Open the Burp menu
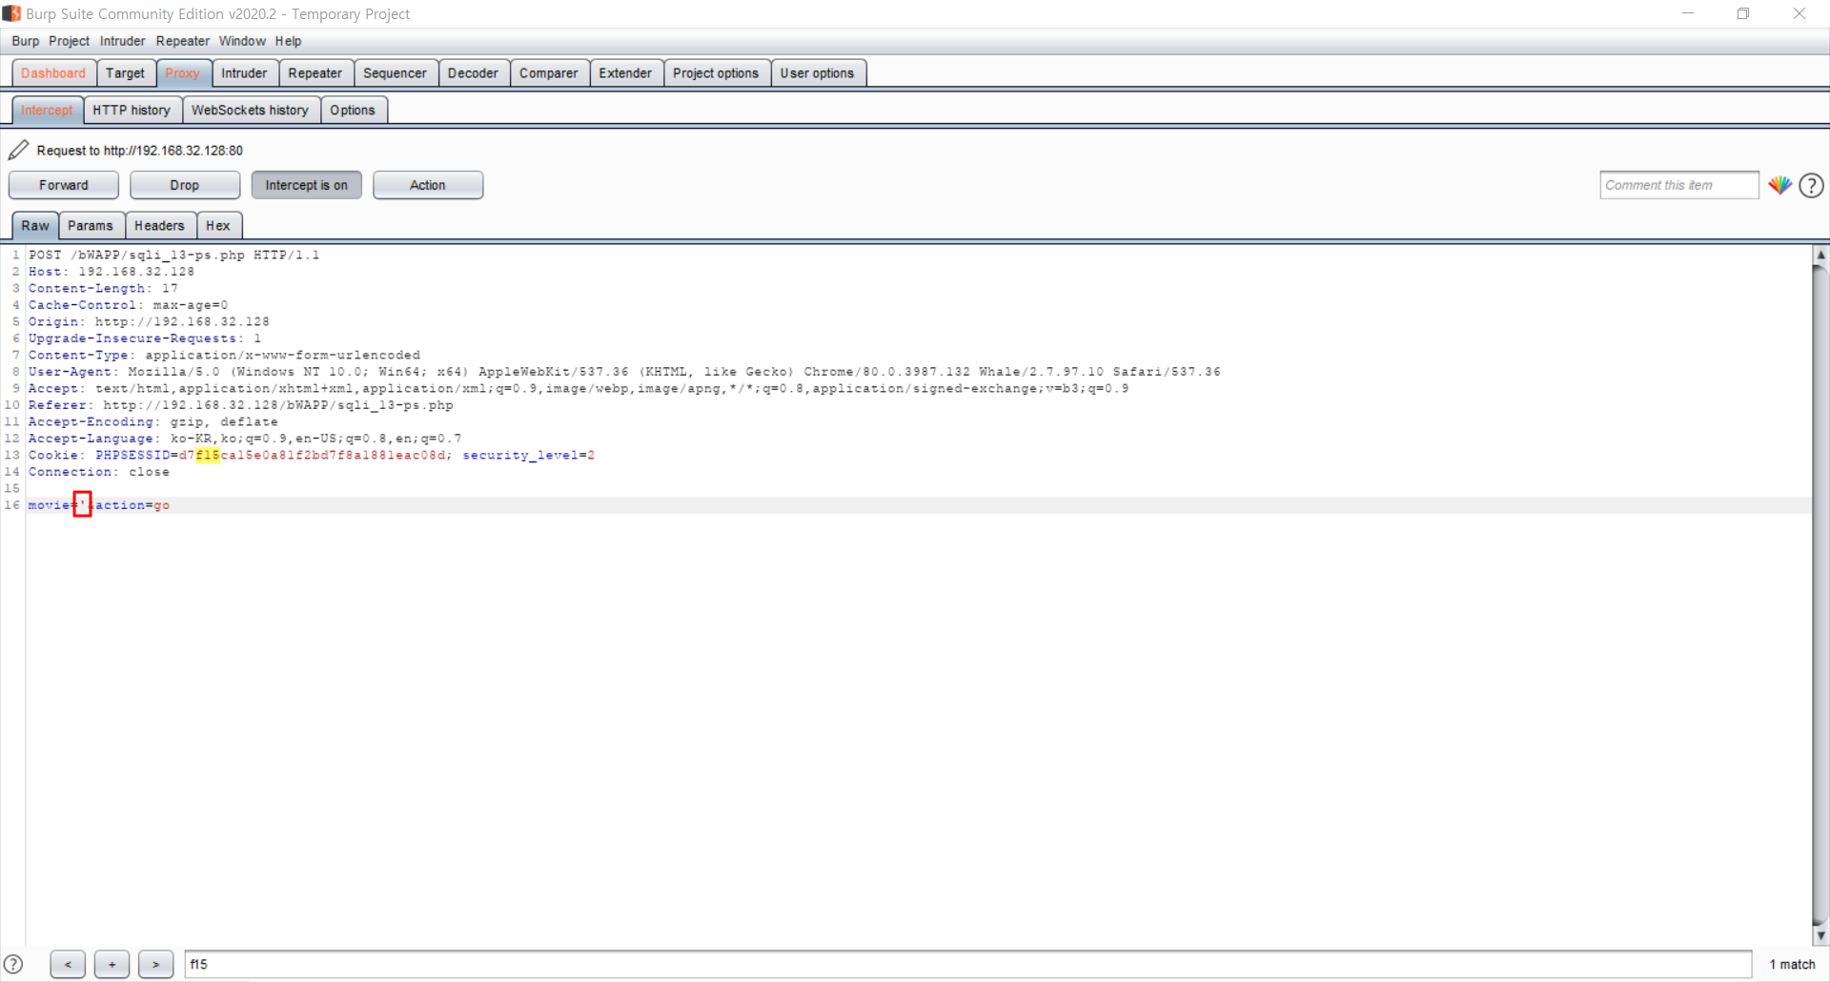 coord(26,41)
